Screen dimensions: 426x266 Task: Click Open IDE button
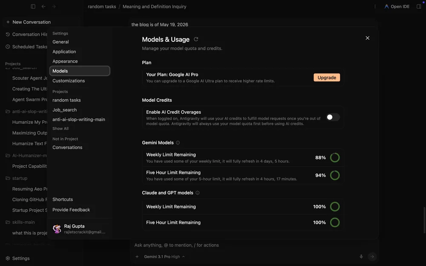(x=397, y=6)
